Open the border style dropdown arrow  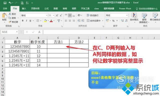tap(40, 21)
